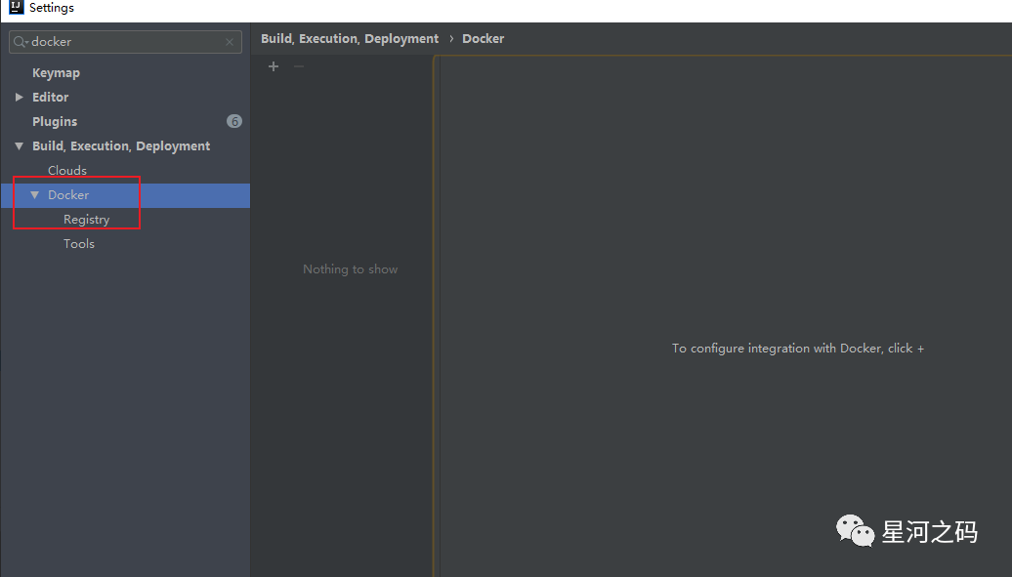Open Keymap settings
This screenshot has width=1012, height=577.
56,73
